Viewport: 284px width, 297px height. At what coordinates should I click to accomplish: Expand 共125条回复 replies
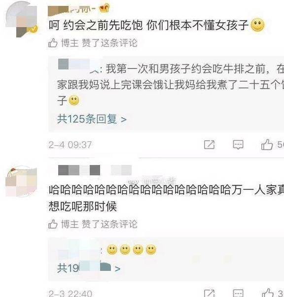(92, 119)
